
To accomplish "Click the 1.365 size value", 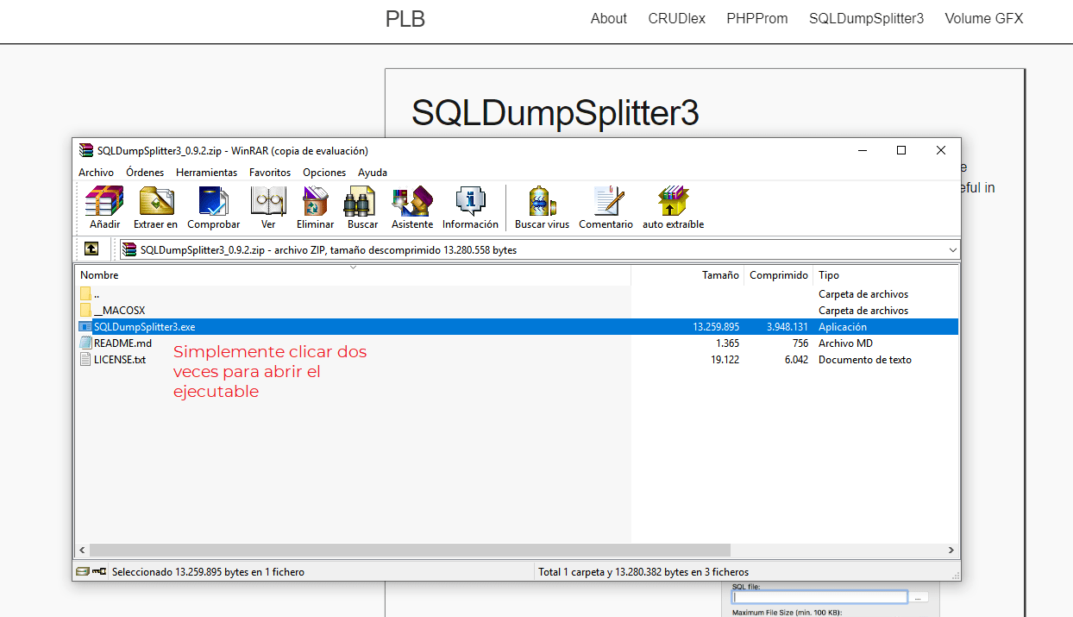I will click(727, 343).
